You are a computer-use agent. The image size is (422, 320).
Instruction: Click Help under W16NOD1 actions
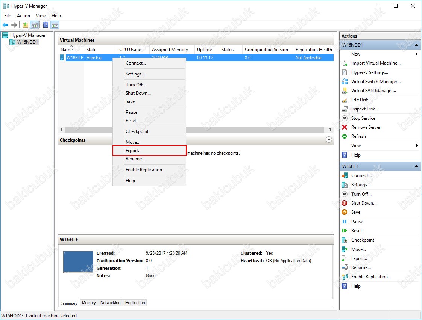356,155
